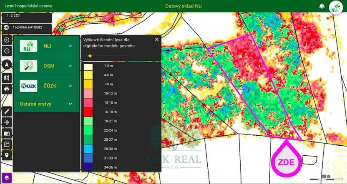347x184 pixels.
Task: Click the north arrow compass icon
Action: coord(7,65)
